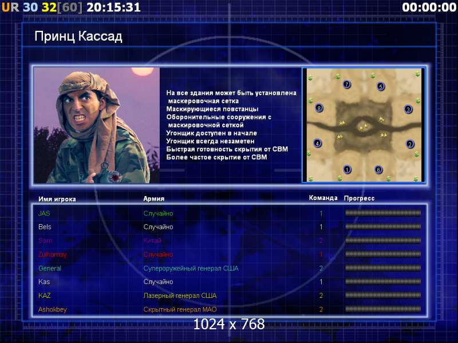Click team number in JAS row
This screenshot has width=458, height=343.
pyautogui.click(x=321, y=213)
